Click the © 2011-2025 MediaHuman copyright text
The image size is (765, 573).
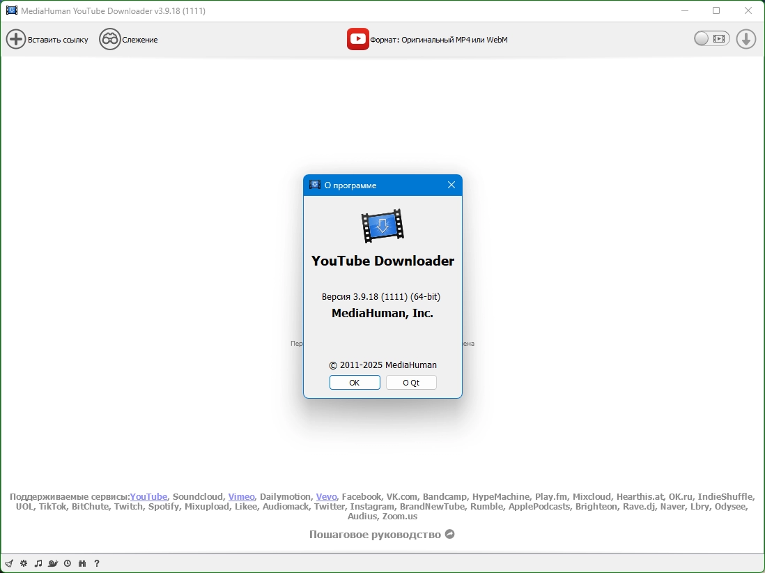382,365
